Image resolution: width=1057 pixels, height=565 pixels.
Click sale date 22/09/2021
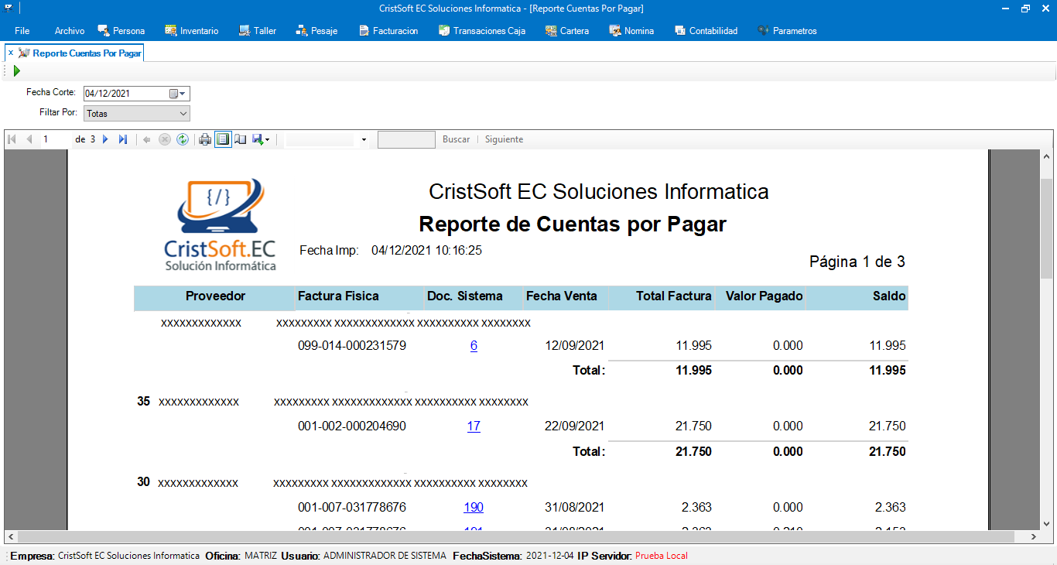coord(574,426)
